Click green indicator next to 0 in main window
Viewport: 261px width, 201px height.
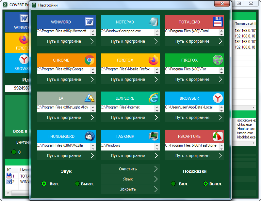14,152
